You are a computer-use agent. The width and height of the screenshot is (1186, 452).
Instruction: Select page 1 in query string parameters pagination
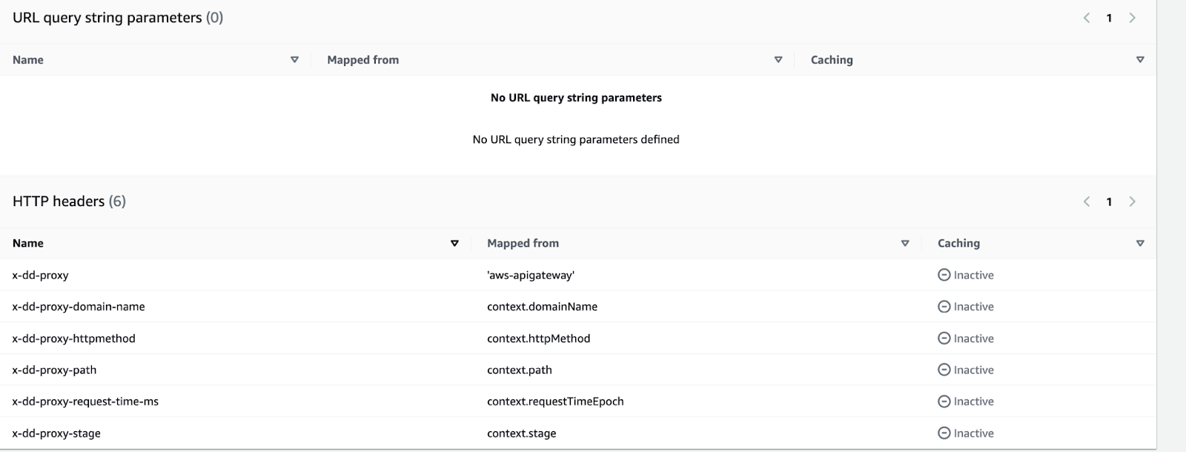pyautogui.click(x=1109, y=18)
